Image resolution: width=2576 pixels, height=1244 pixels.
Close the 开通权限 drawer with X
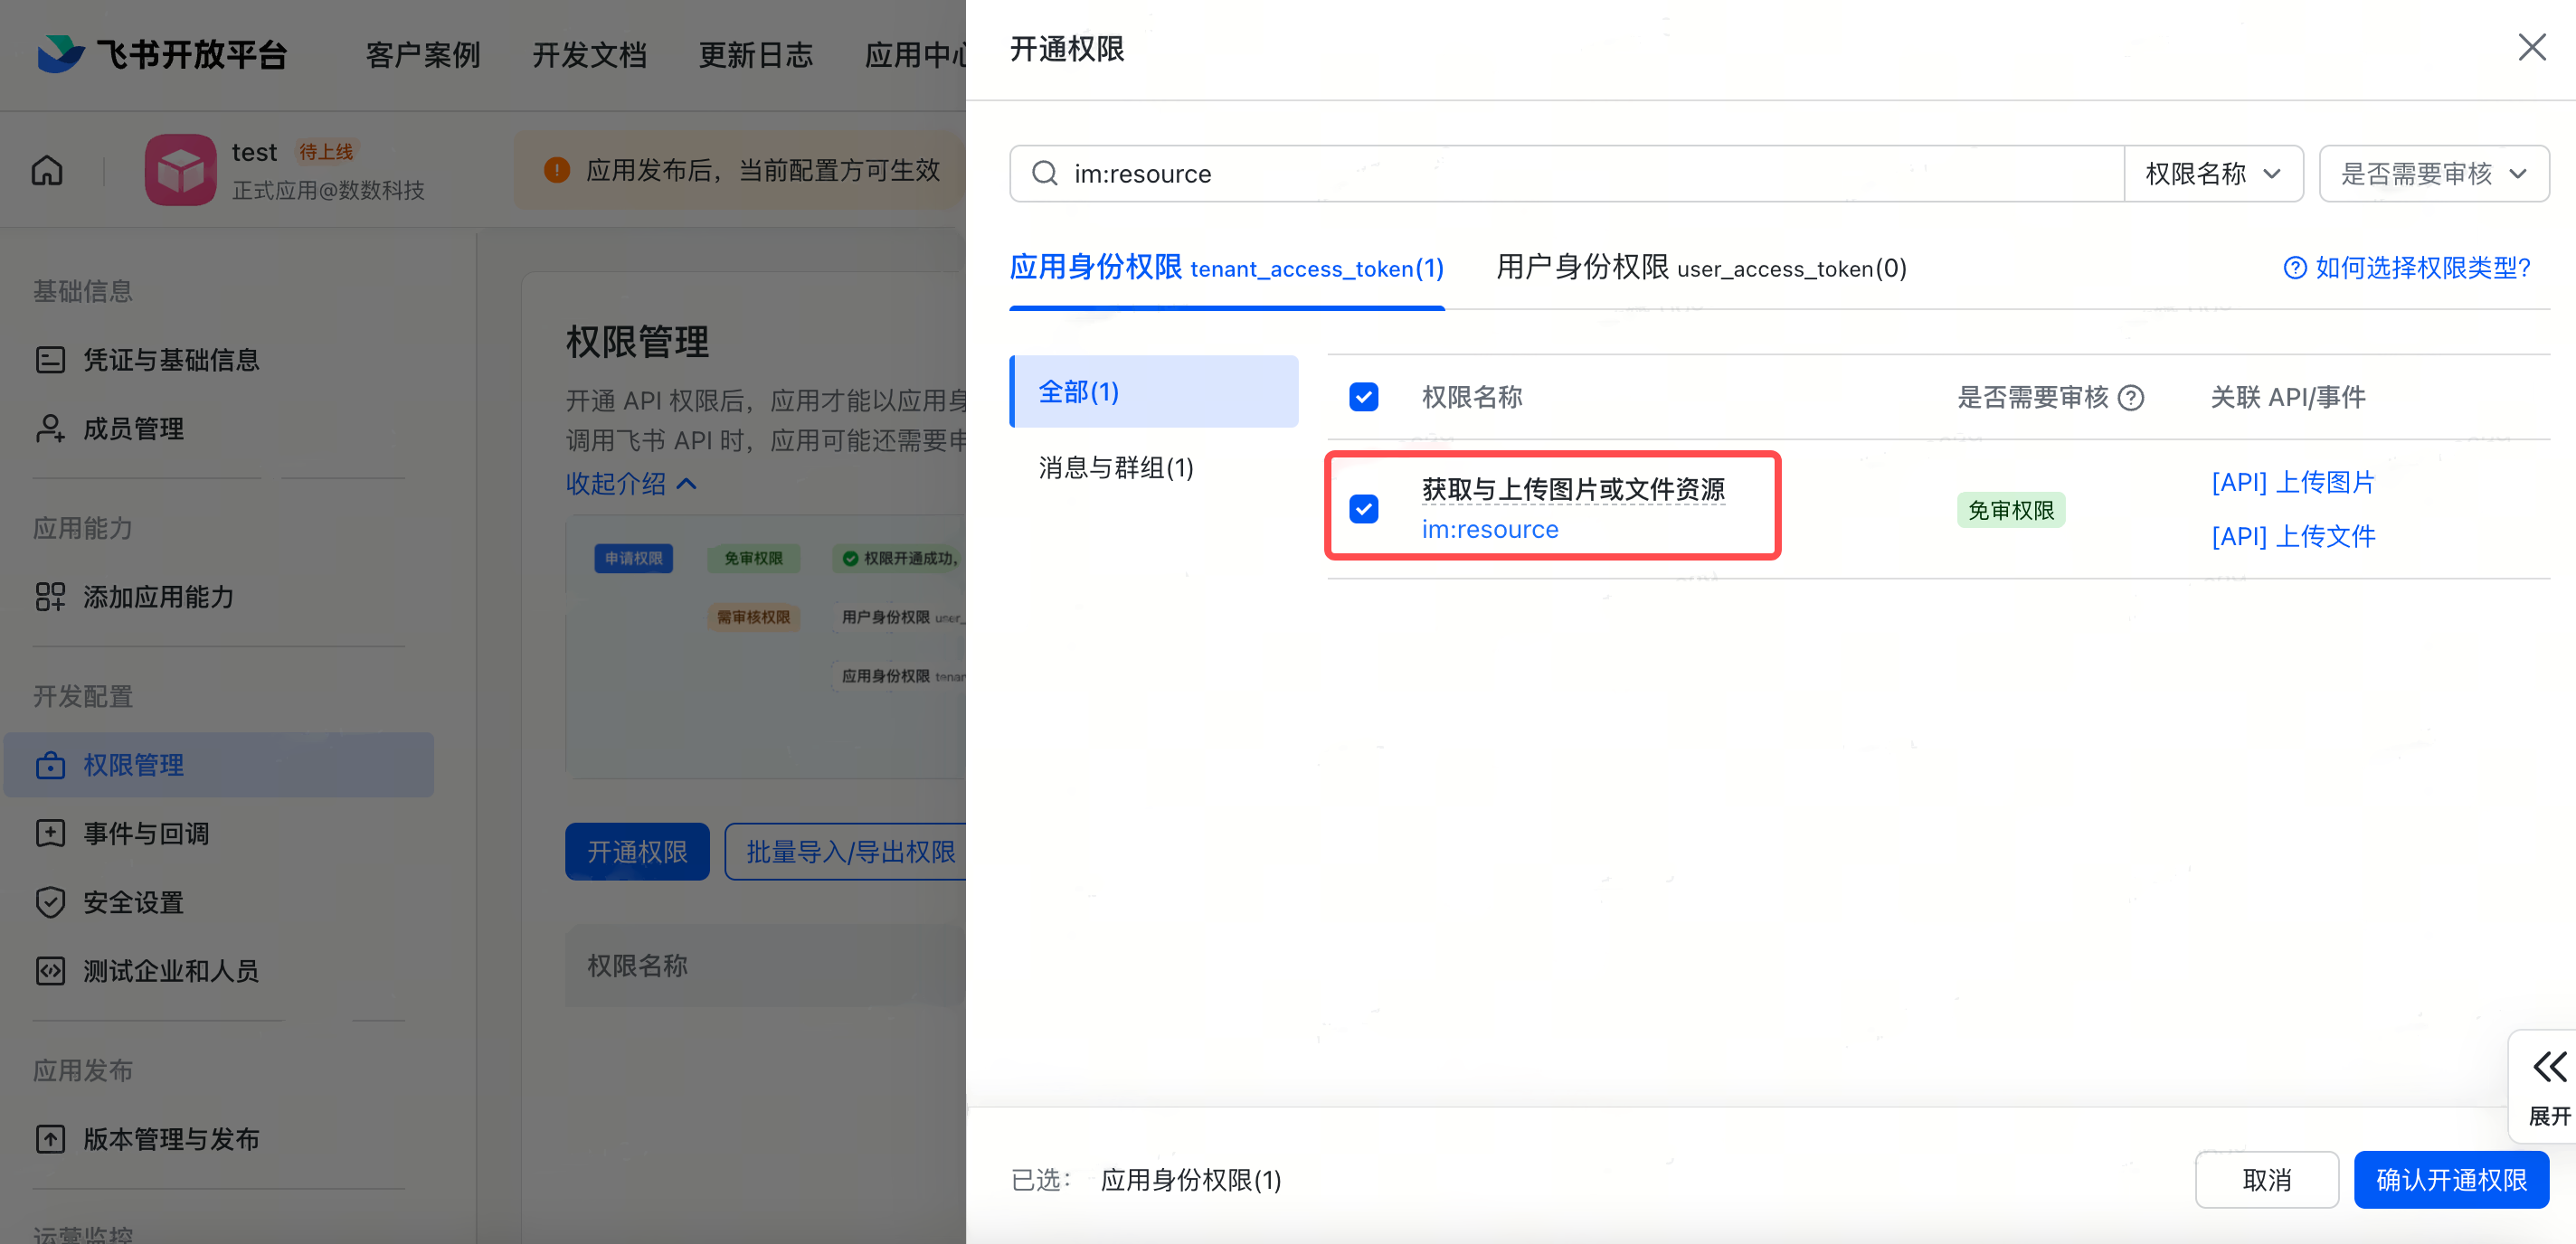coord(2532,47)
